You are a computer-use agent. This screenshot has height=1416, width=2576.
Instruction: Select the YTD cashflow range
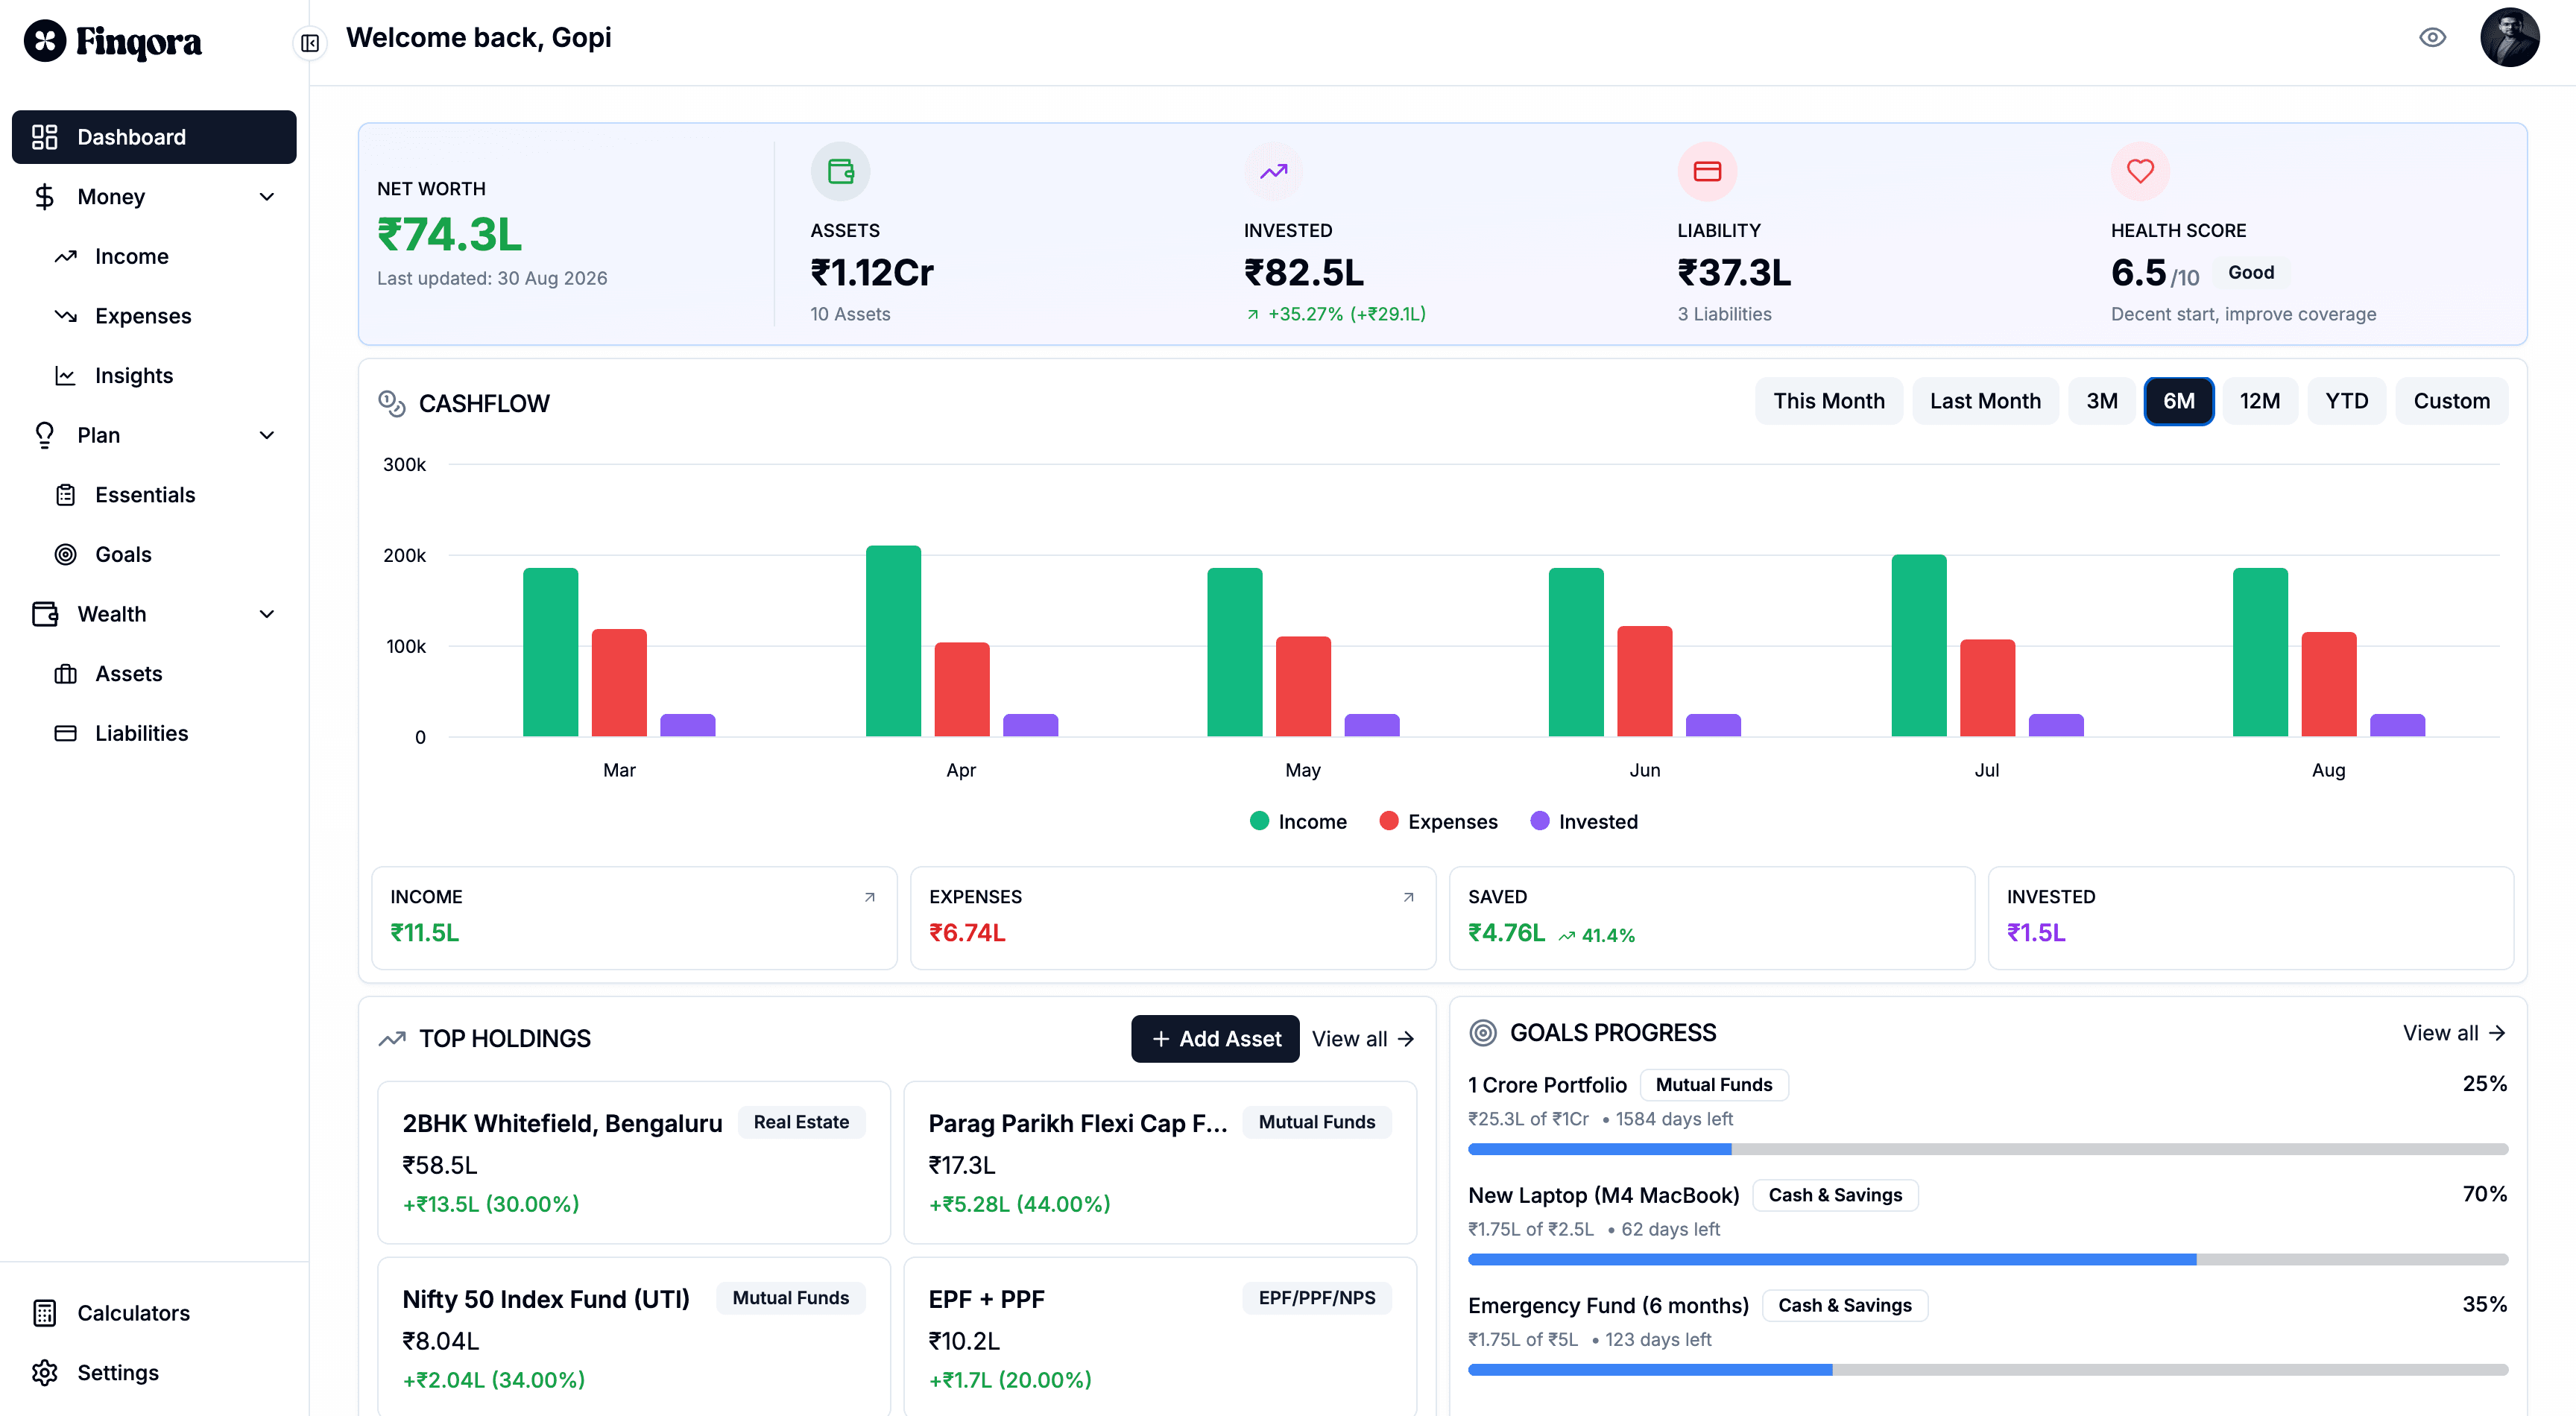coord(2346,401)
